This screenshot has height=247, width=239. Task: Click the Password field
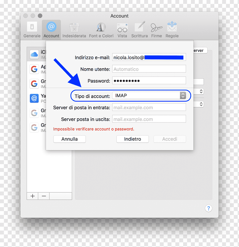[x=149, y=81]
